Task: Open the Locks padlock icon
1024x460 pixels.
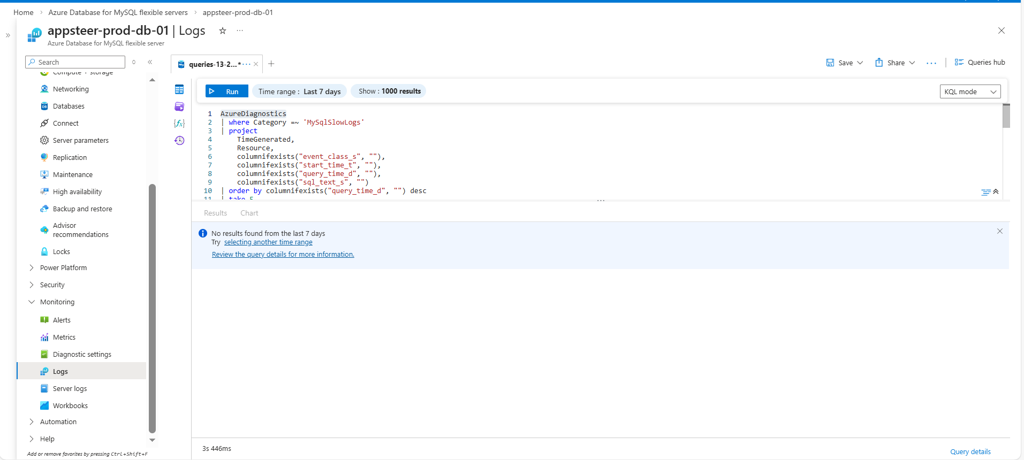Action: point(44,251)
